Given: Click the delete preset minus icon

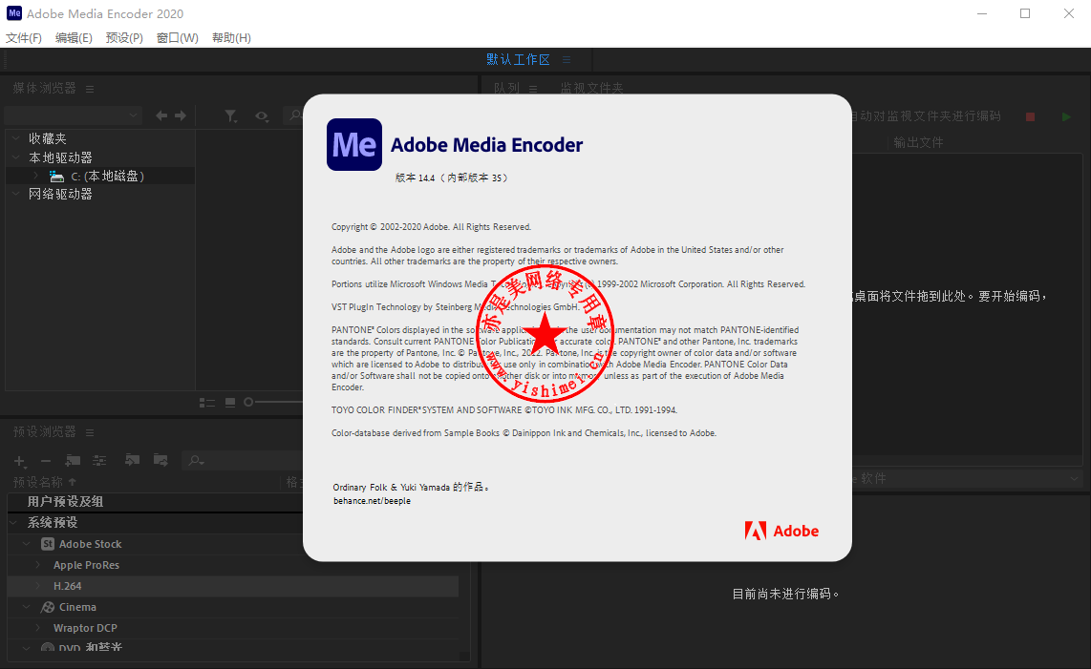Looking at the screenshot, I should click(46, 461).
